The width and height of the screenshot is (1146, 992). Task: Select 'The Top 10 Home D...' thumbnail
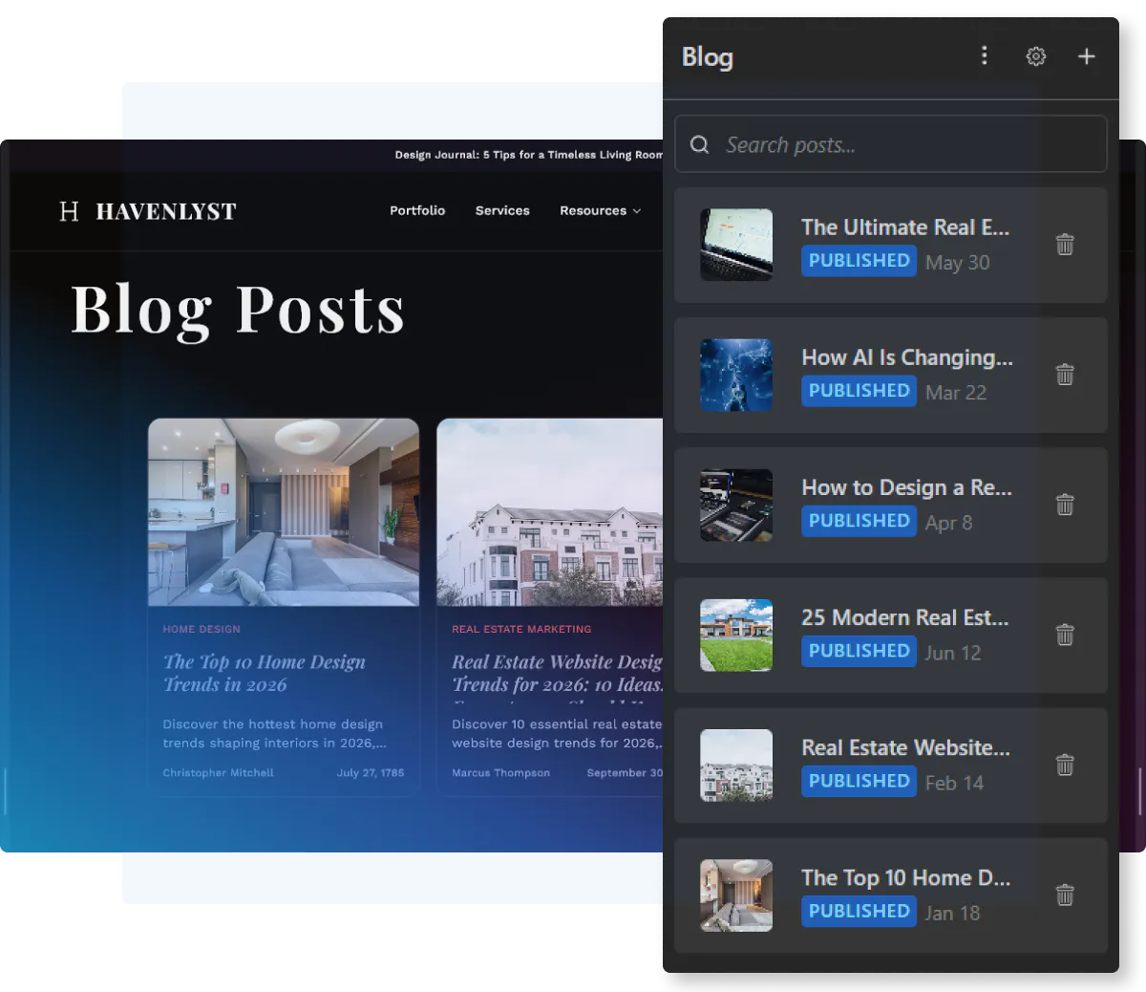click(736, 895)
